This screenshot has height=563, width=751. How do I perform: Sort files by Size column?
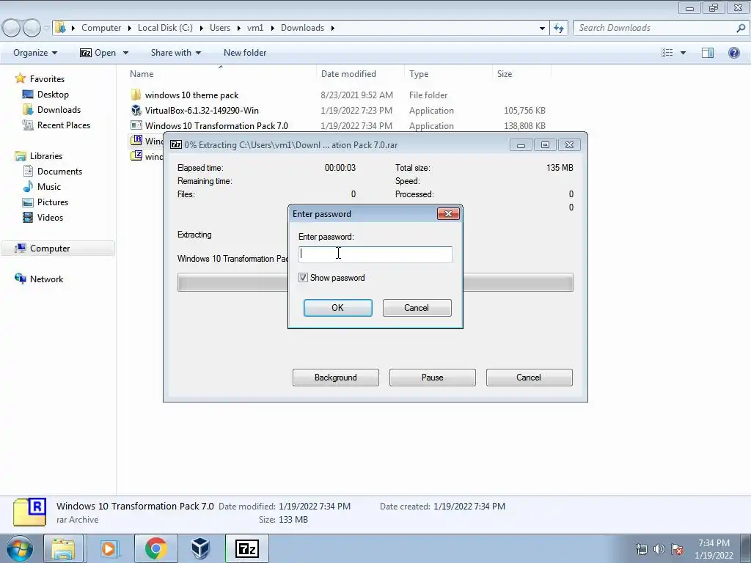click(x=505, y=74)
